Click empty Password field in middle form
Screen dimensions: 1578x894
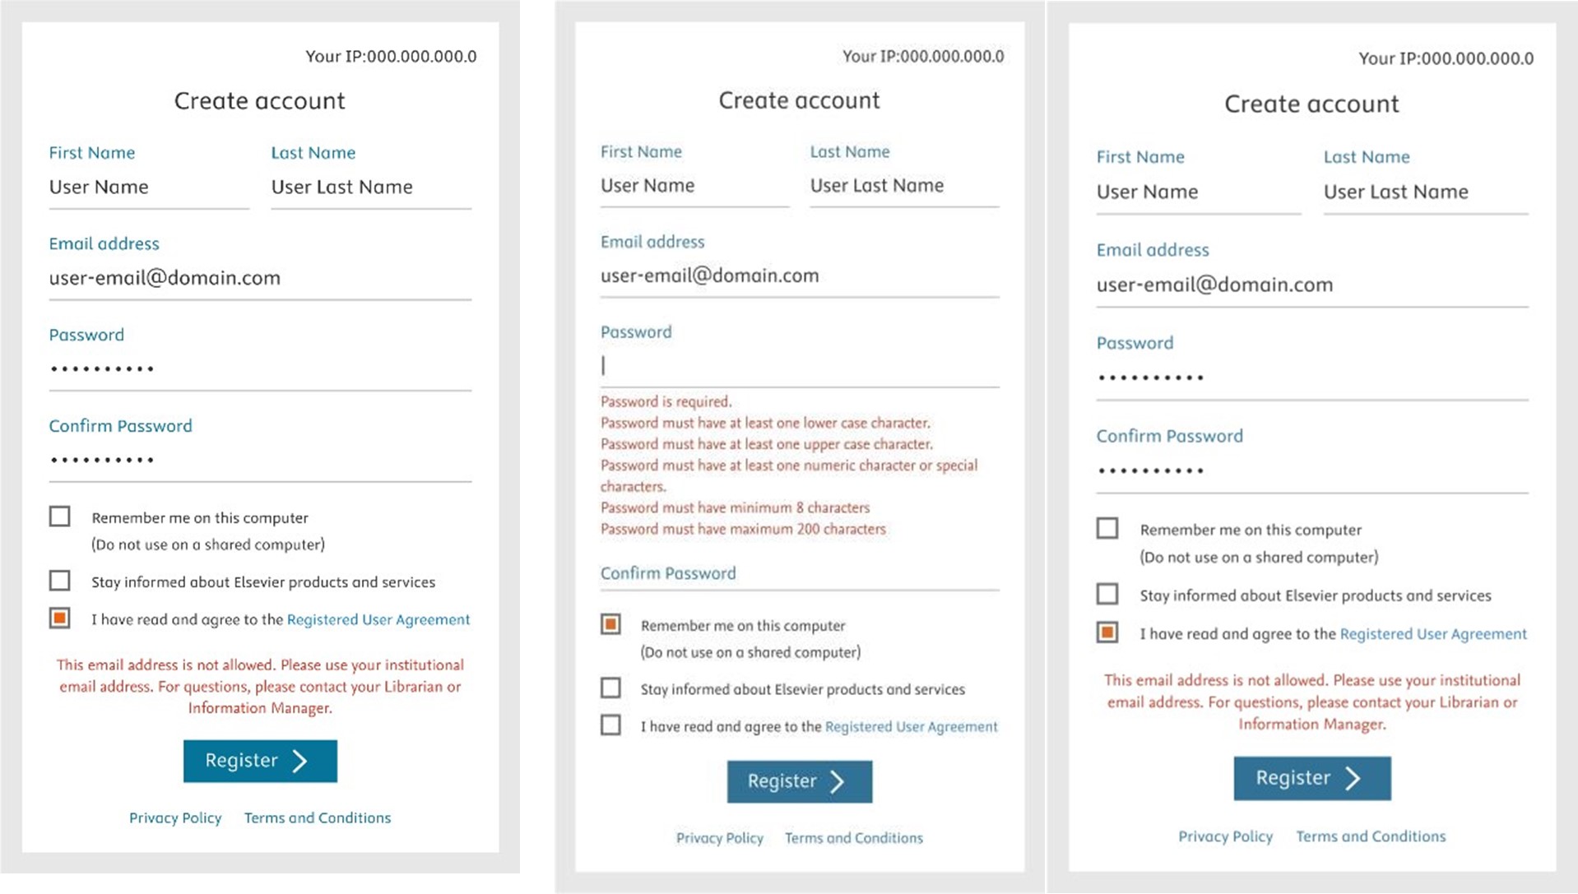(798, 366)
